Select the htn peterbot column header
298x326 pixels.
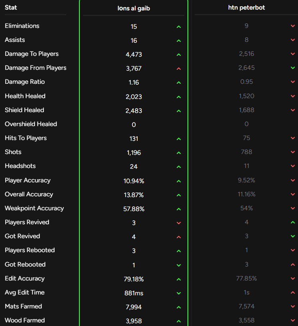click(247, 8)
